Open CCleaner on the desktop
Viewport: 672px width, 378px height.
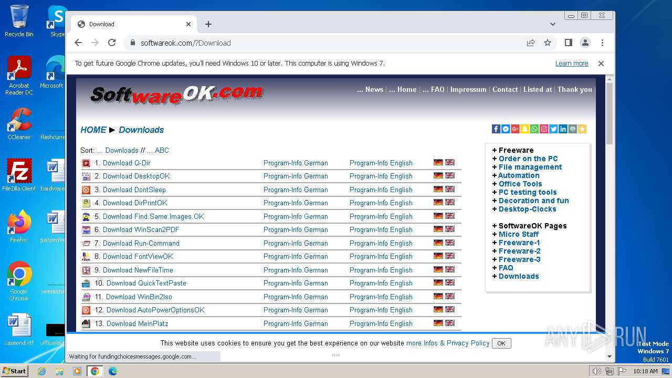click(x=19, y=124)
